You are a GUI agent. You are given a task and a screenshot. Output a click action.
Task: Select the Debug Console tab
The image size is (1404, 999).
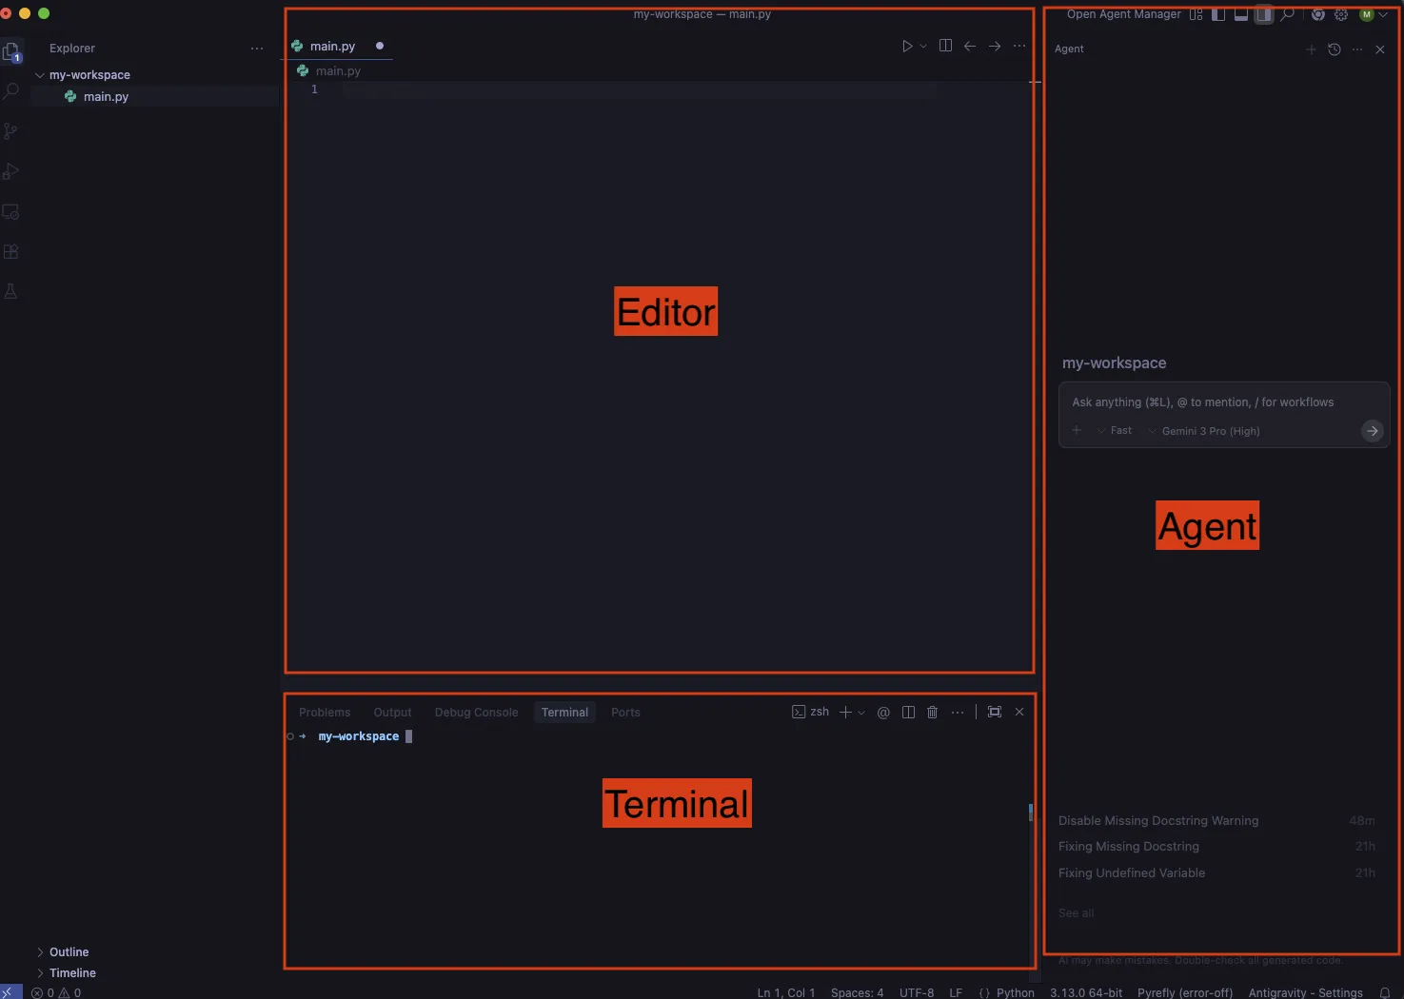coord(476,712)
